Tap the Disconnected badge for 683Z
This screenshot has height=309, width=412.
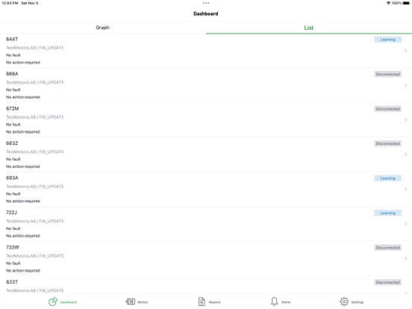tap(388, 144)
